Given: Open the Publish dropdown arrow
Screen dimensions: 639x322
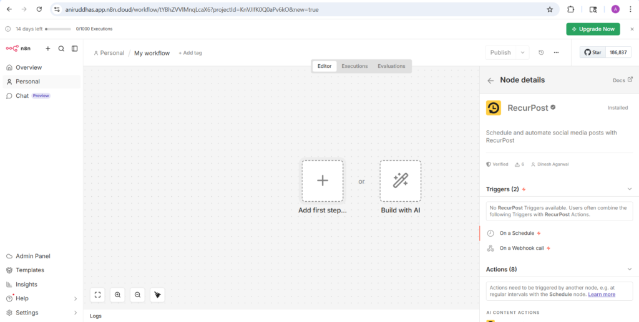Looking at the screenshot, I should 522,52.
